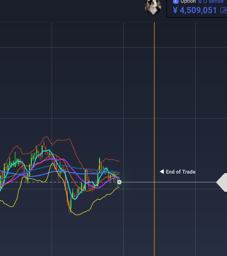Open the dog profile avatar
227x256 pixels.
[153, 7]
